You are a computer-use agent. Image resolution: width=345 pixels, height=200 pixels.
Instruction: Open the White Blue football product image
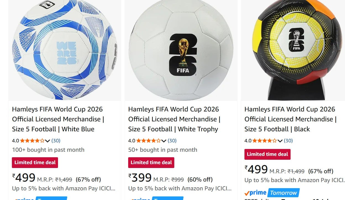(x=65, y=50)
